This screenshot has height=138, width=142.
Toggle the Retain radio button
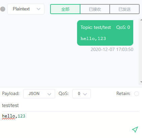137,94
